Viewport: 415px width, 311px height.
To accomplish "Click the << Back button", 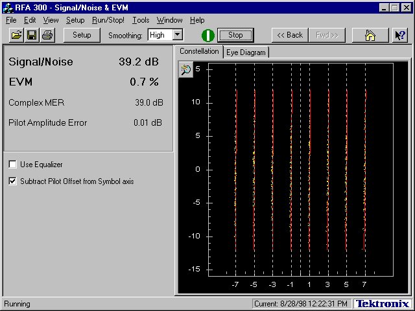I will [290, 35].
